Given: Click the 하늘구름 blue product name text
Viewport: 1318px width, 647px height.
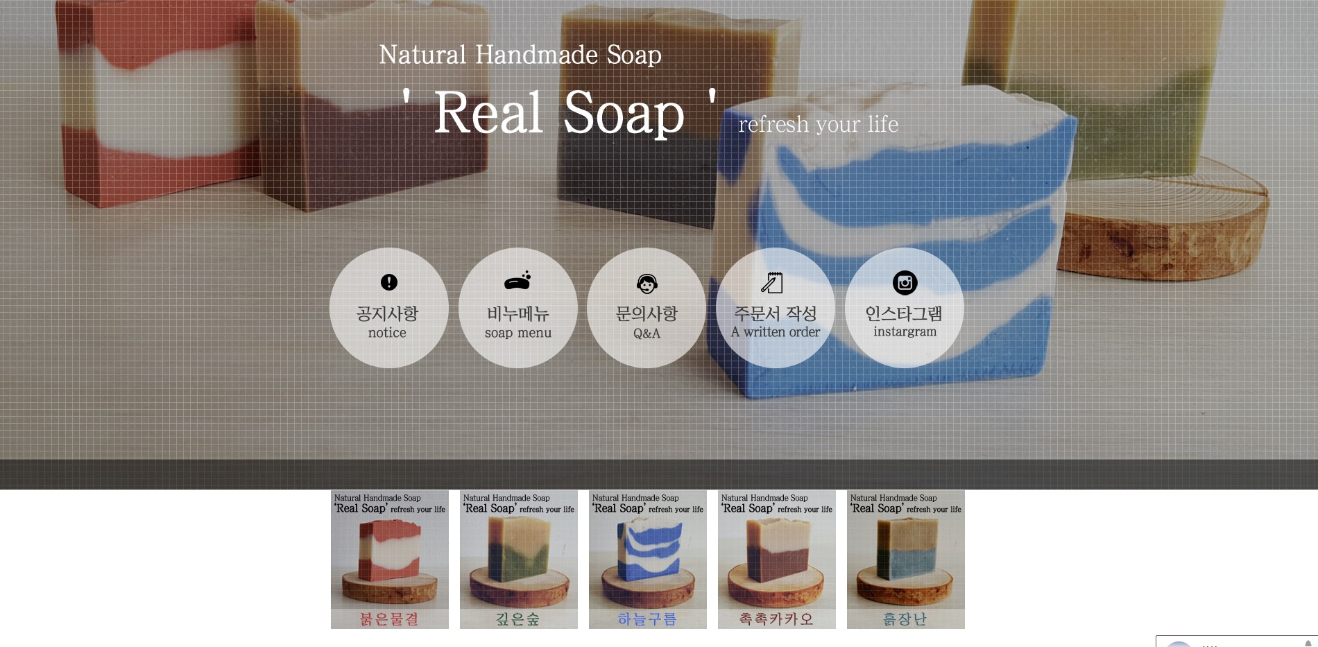Looking at the screenshot, I should [x=647, y=619].
